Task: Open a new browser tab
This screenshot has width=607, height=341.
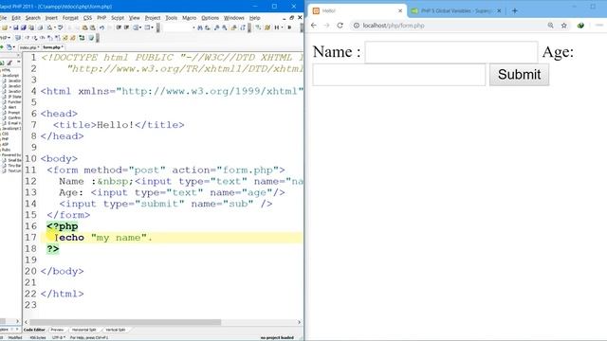Action: [x=514, y=10]
